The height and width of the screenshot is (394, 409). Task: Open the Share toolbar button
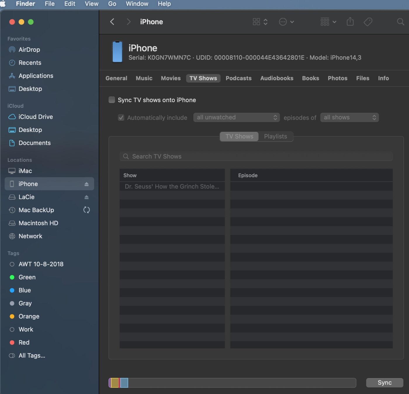(350, 21)
